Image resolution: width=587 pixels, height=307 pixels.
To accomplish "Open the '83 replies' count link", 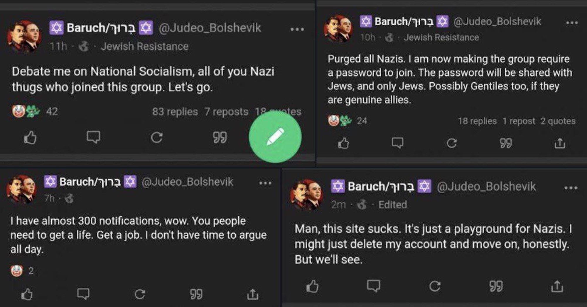I will tap(175, 112).
